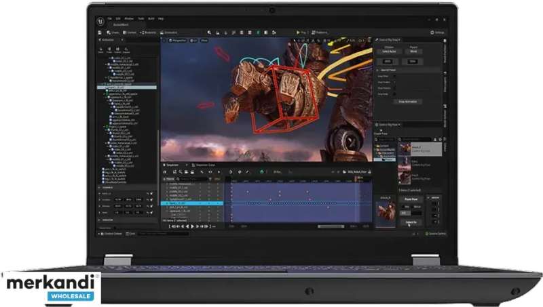Open the Sequencer frame rate dropdown
Viewport: 543px width, 307px height.
[x=278, y=172]
